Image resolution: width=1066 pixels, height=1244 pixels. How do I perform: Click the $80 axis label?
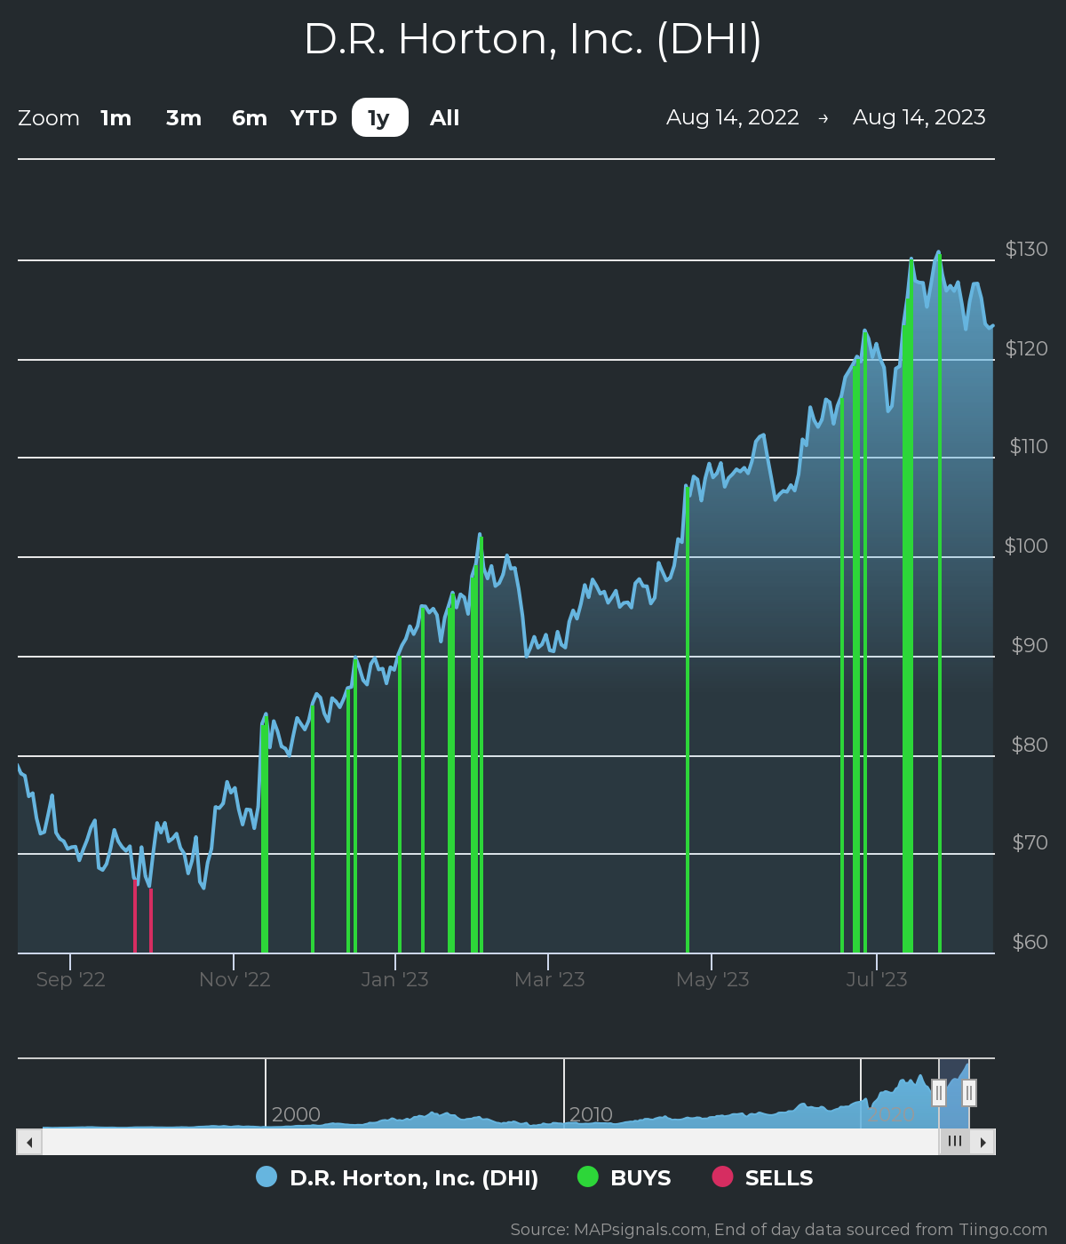1030,745
